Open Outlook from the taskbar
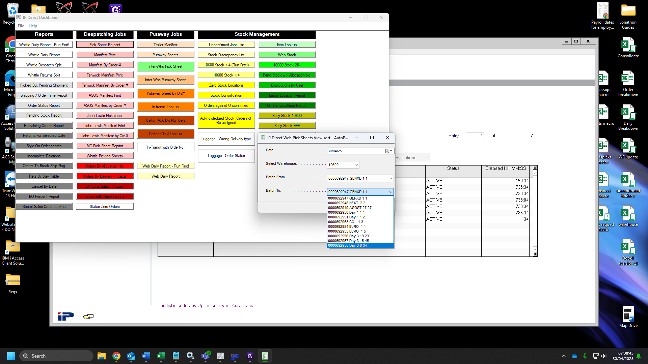 point(131,356)
